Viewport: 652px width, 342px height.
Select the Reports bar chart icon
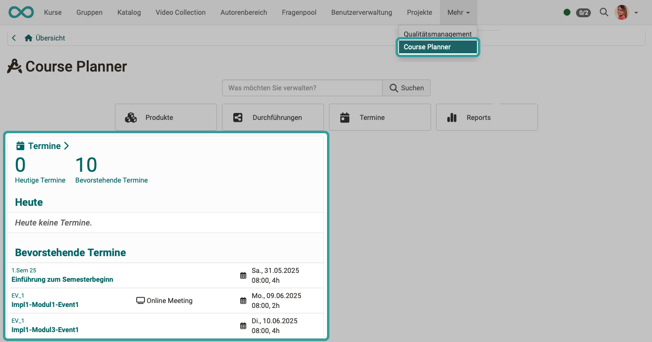(451, 117)
